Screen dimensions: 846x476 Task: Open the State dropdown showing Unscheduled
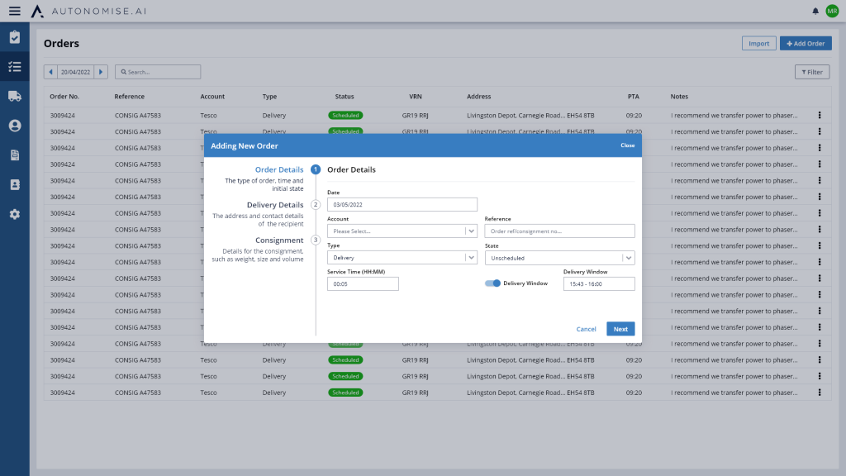[559, 258]
